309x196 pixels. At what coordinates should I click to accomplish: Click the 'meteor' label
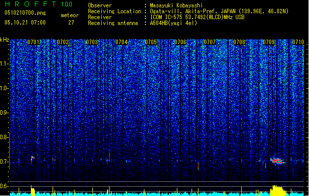point(70,15)
